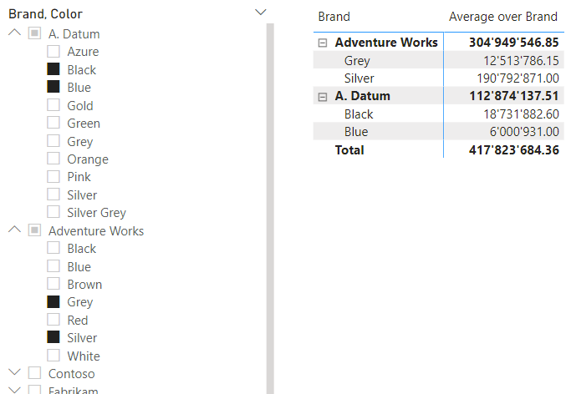Expand the Contoso slicer group
The image size is (571, 394).
point(14,373)
